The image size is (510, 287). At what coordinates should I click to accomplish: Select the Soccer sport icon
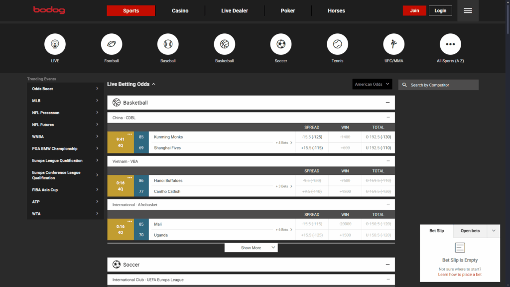280,44
